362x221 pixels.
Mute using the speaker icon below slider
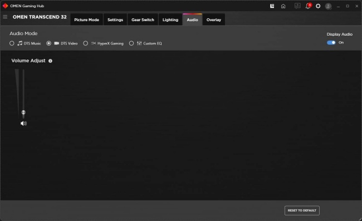[x=23, y=124]
